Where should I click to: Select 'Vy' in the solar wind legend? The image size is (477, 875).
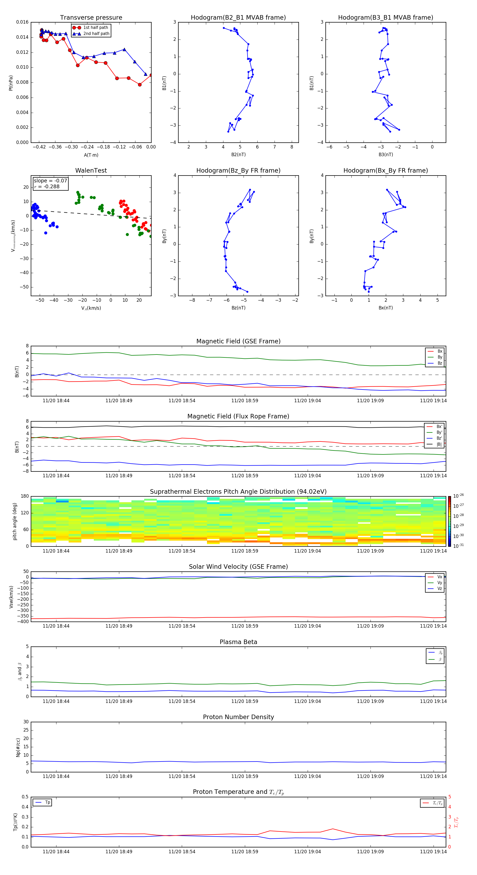[x=435, y=583]
